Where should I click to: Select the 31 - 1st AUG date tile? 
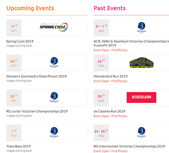tap(101, 28)
